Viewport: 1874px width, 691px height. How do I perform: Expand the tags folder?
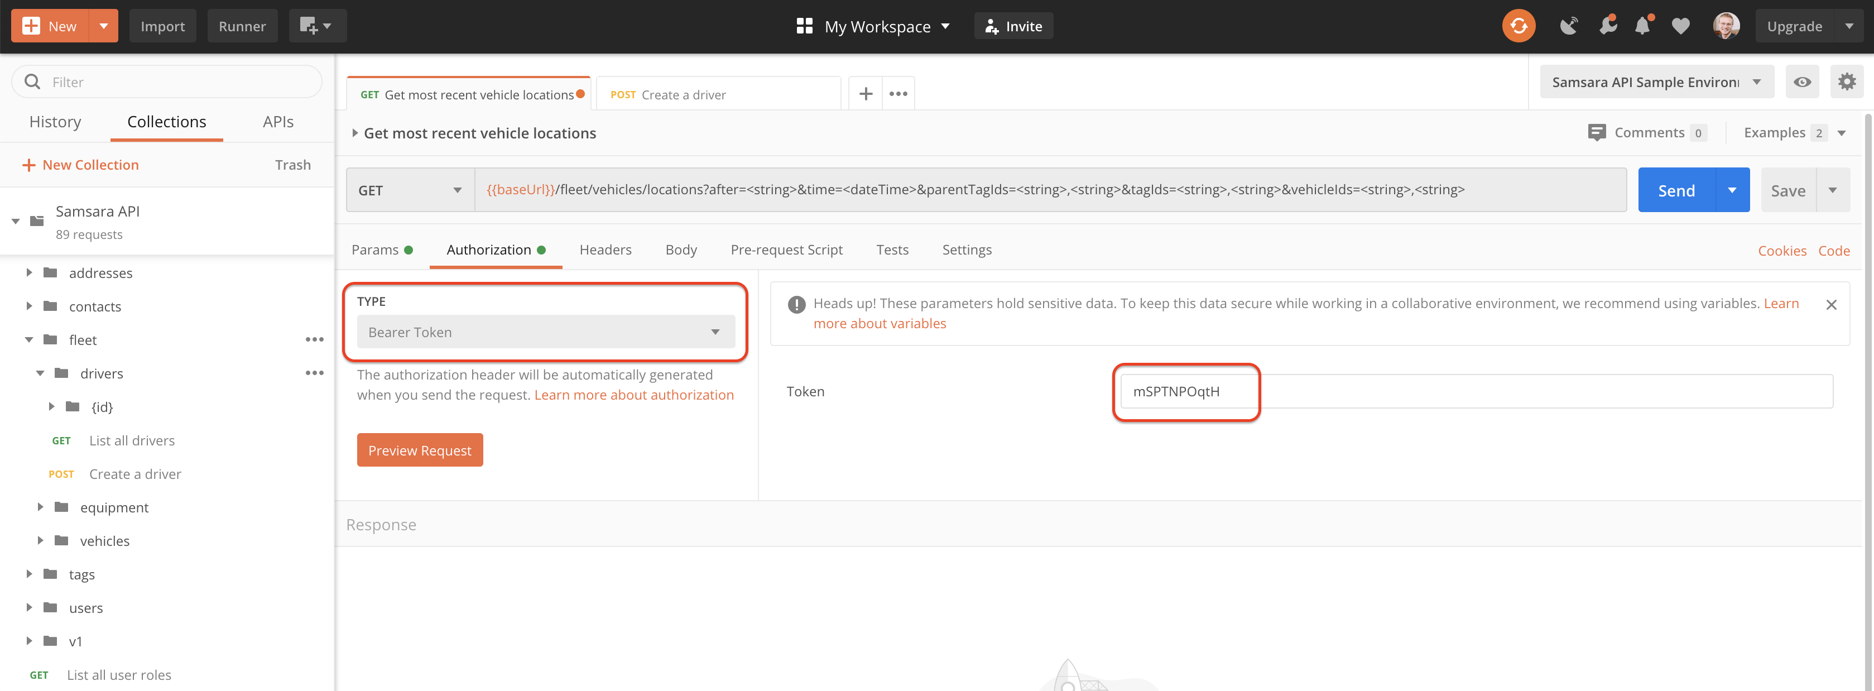pyautogui.click(x=29, y=574)
